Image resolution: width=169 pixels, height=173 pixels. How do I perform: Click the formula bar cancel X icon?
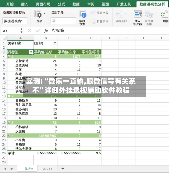coord(29,31)
